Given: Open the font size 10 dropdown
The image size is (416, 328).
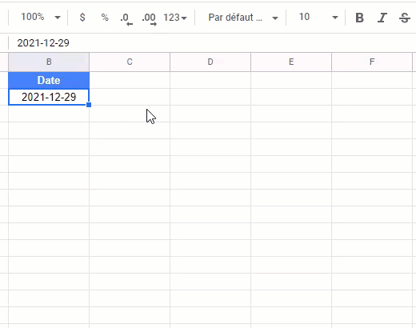Looking at the screenshot, I should click(318, 18).
